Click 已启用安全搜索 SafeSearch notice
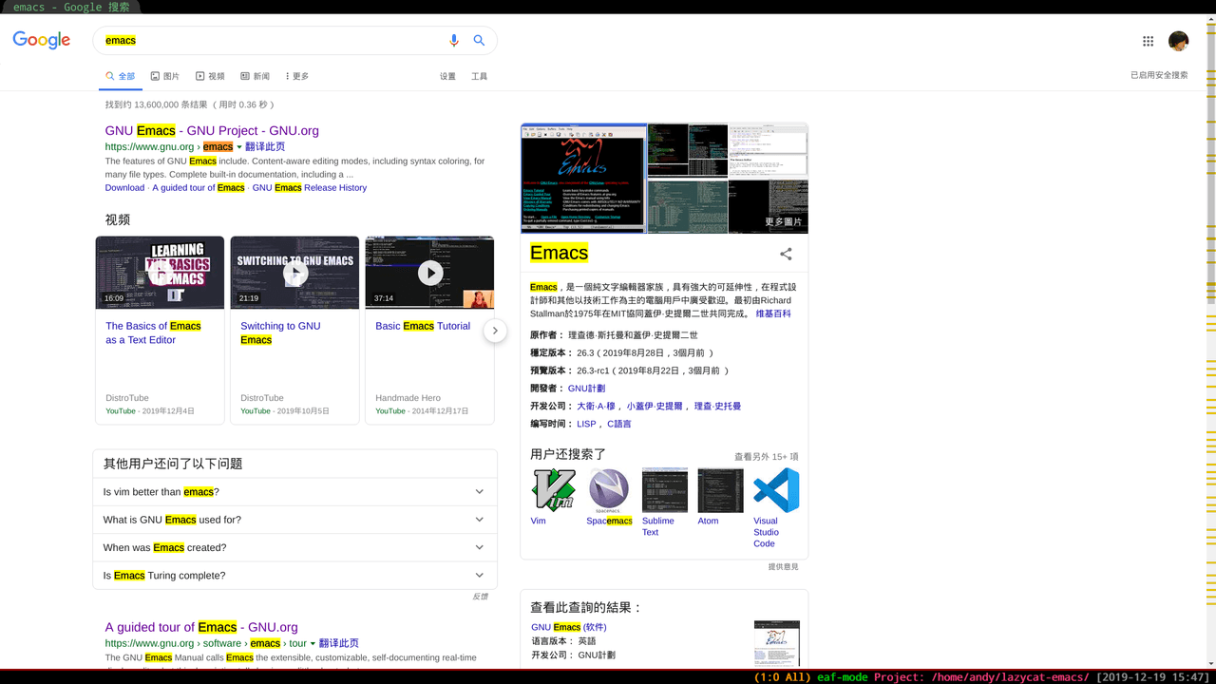 (x=1159, y=75)
